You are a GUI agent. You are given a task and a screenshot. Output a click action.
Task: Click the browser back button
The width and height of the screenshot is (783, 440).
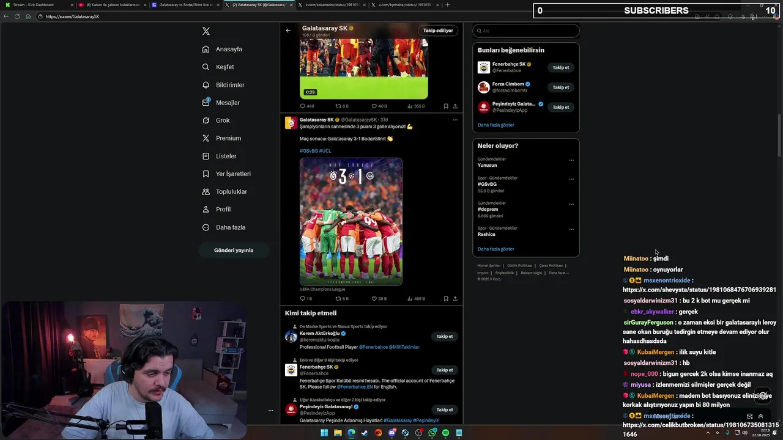tap(6, 16)
